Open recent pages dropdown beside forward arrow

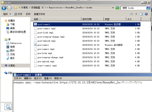pos(13,8)
